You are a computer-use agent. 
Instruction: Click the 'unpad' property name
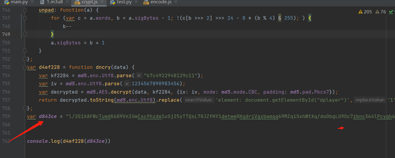(x=46, y=10)
